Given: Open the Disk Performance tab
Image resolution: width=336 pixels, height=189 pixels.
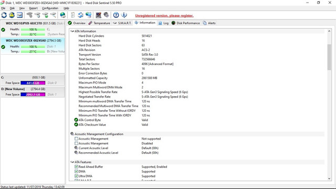Looking at the screenshot, I should point(185,23).
